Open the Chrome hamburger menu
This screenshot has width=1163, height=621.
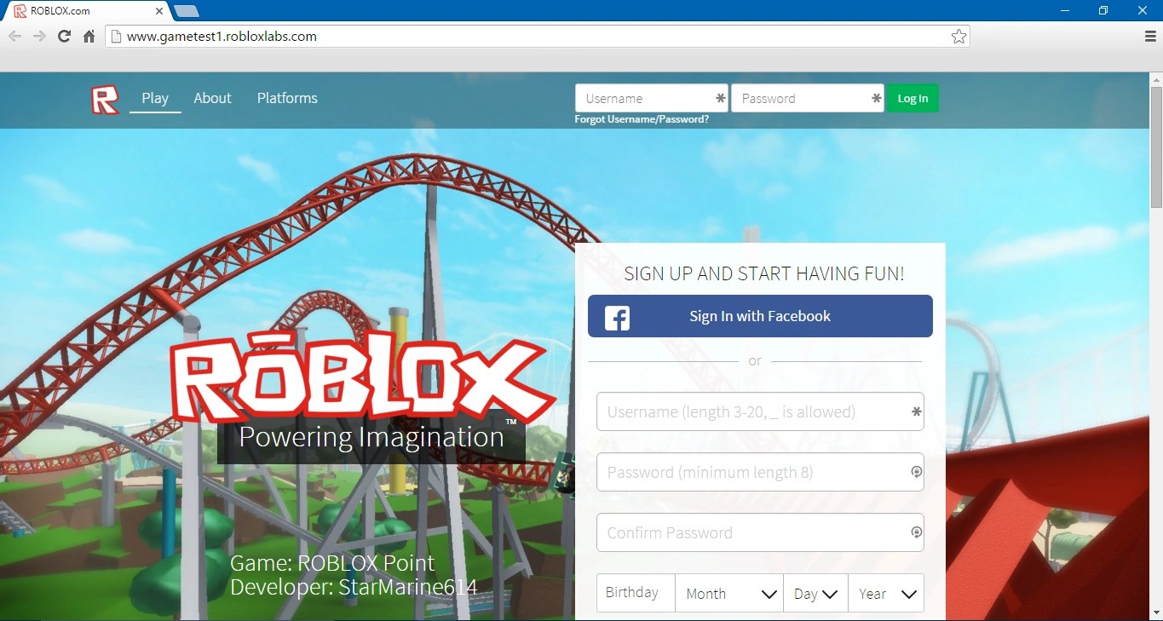pyautogui.click(x=1150, y=36)
